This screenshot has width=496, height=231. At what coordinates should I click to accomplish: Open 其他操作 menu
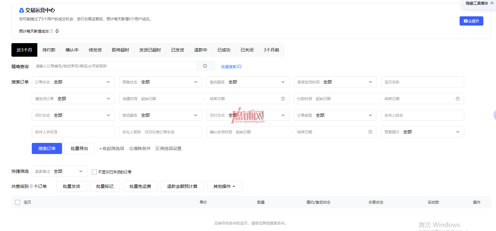pyautogui.click(x=224, y=186)
